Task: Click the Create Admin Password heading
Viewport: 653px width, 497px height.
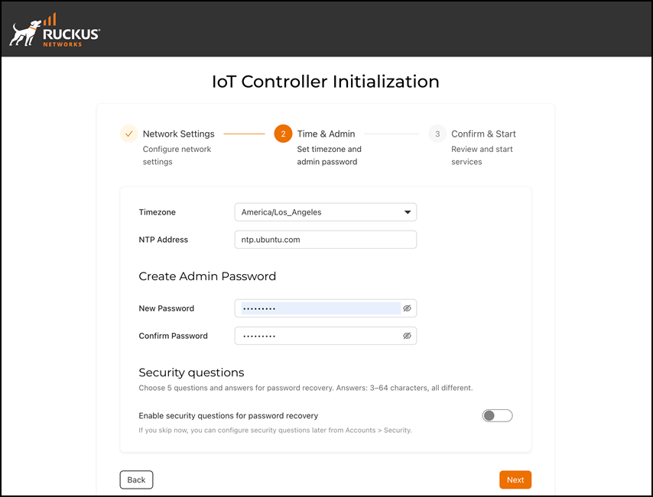Action: tap(207, 276)
